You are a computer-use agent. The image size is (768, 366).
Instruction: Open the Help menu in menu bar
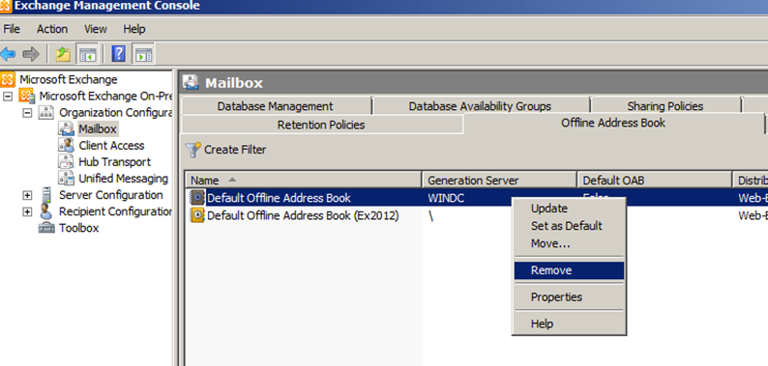pyautogui.click(x=134, y=29)
